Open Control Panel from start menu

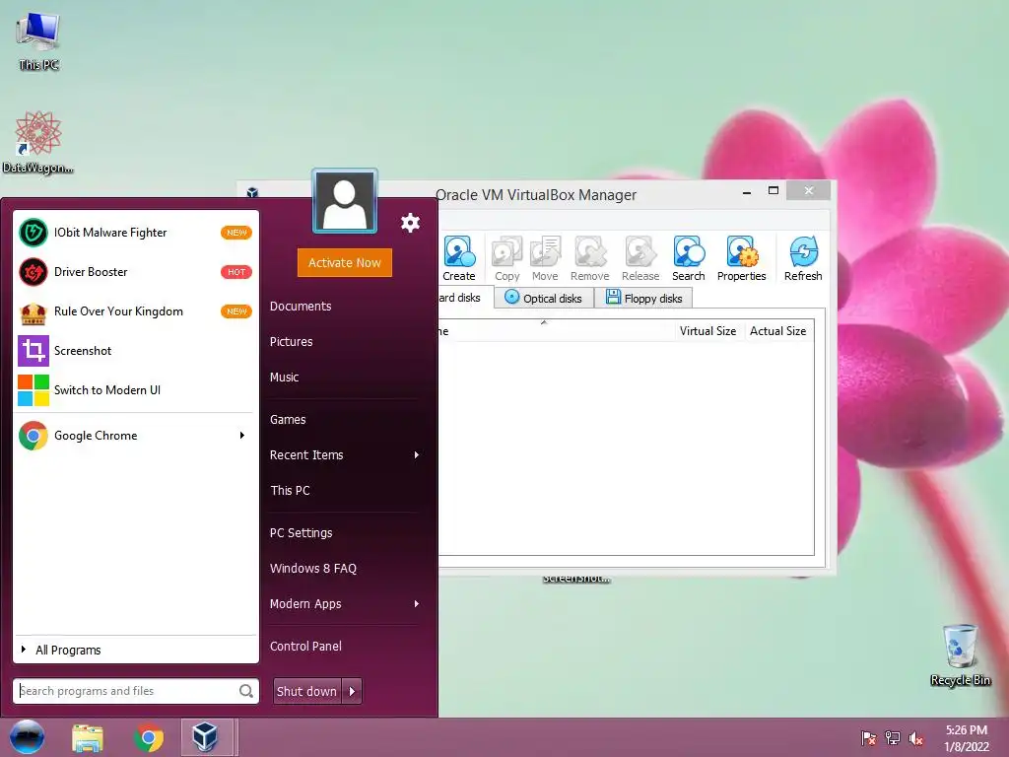click(305, 647)
